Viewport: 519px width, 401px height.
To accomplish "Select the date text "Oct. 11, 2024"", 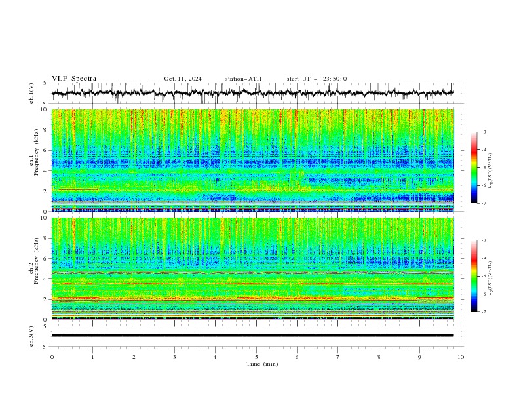I will pos(183,79).
